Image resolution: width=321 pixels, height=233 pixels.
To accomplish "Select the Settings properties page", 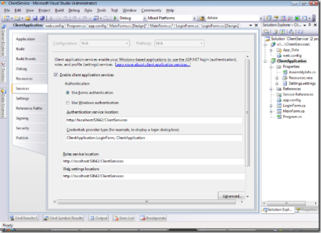I will tap(30, 98).
